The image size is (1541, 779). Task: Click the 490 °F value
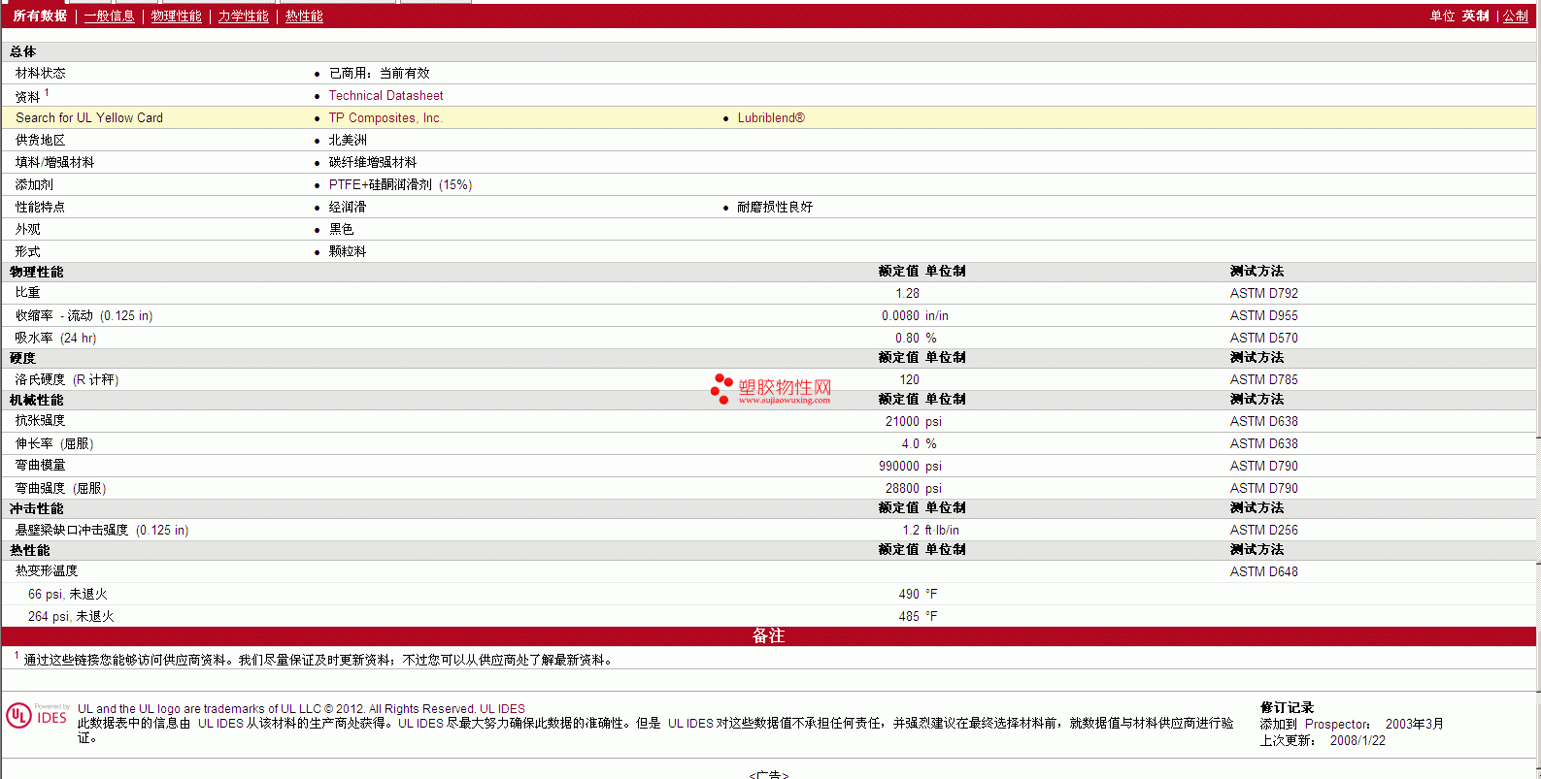[918, 595]
